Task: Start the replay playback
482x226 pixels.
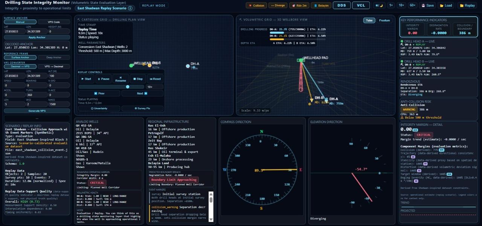Action: pyautogui.click(x=86, y=79)
